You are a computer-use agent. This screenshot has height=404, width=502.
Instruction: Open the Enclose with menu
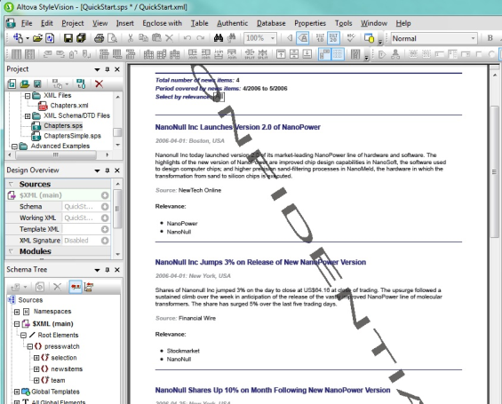[x=162, y=23]
